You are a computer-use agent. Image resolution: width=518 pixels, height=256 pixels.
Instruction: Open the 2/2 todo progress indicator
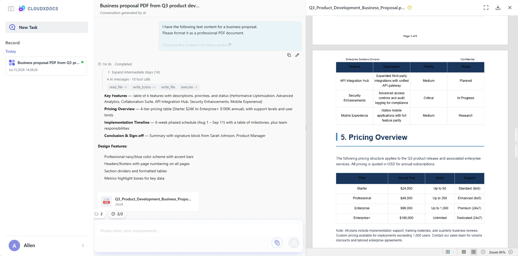click(x=117, y=214)
